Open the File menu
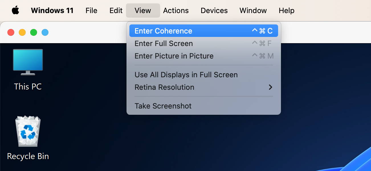The height and width of the screenshot is (171, 371). (91, 11)
